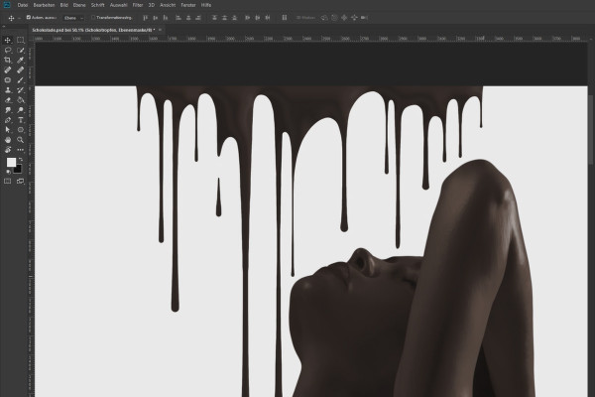This screenshot has height=397, width=595.
Task: Open the Move tool preset picker arrow
Action: click(x=19, y=18)
